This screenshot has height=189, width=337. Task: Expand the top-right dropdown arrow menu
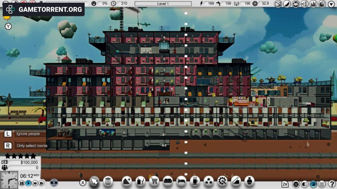(x=331, y=4)
